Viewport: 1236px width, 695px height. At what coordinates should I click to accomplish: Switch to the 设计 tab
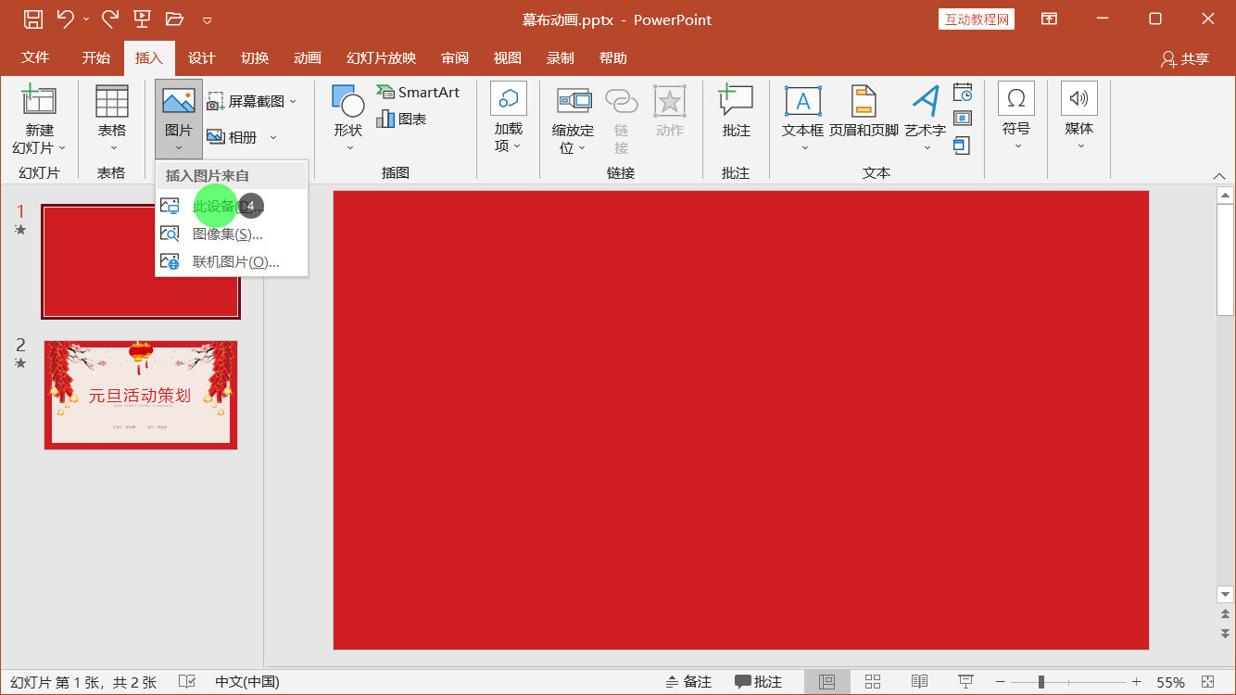[x=201, y=57]
